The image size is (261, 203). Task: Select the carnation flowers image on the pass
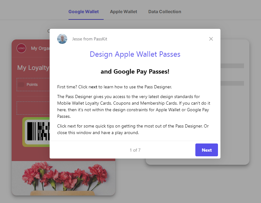(63, 178)
